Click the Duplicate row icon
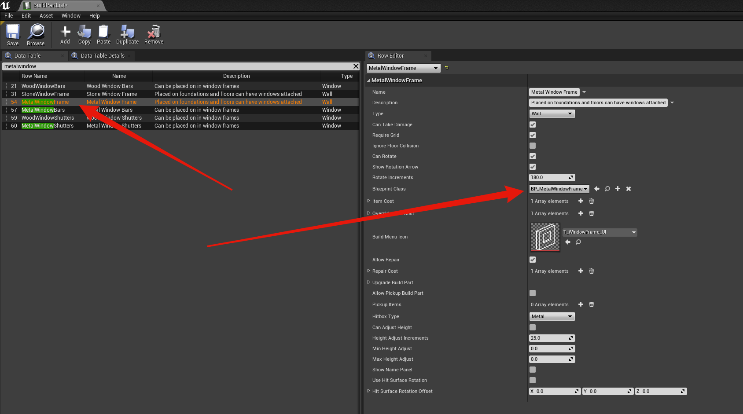Viewport: 743px width, 414px height. click(x=127, y=35)
